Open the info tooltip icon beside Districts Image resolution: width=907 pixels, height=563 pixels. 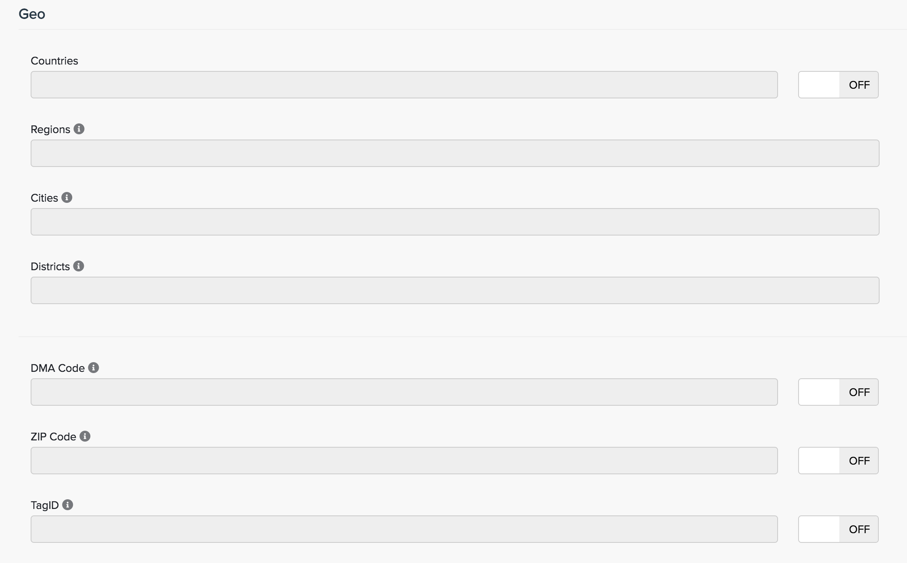(79, 266)
